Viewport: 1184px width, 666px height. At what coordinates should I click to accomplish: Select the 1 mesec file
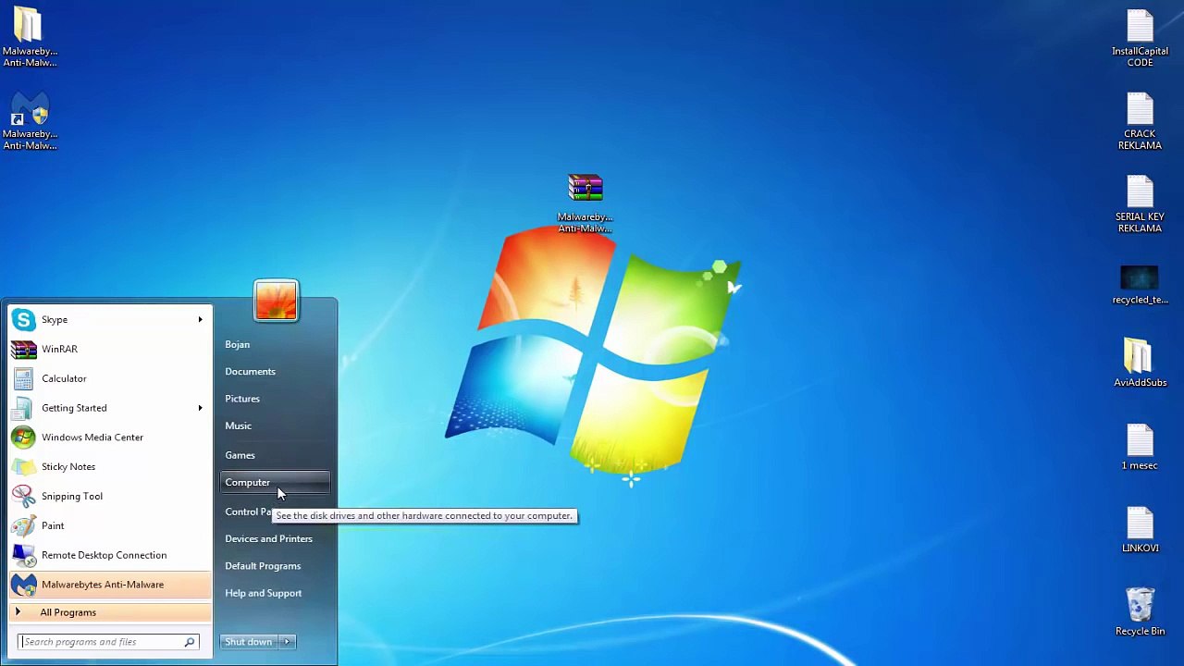[x=1140, y=447]
